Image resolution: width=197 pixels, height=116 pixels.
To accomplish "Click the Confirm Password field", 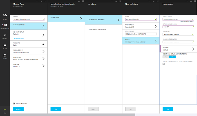I will point(178,42).
